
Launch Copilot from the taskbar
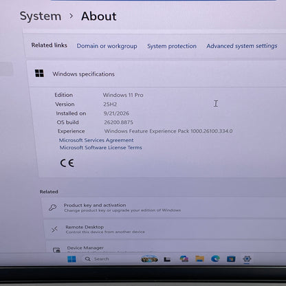pos(184,258)
